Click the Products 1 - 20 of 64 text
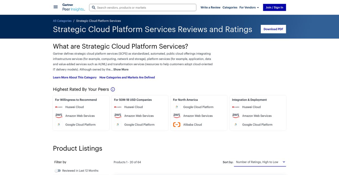The width and height of the screenshot is (339, 175). tap(127, 162)
